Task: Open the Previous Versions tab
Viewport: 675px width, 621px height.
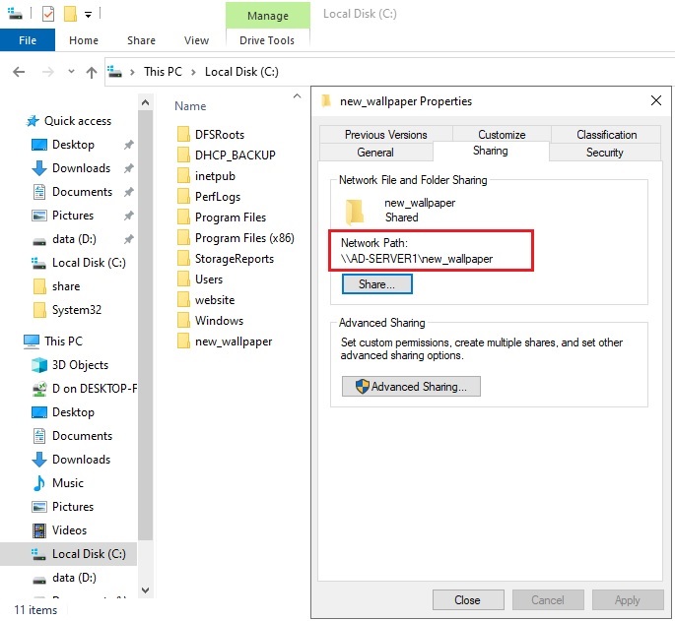Action: (x=385, y=135)
